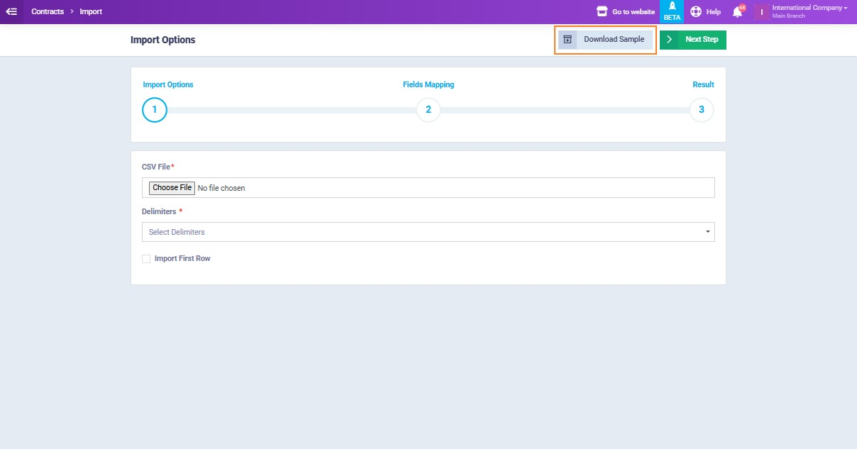Click the Download Sample archive icon
857x449 pixels.
568,40
